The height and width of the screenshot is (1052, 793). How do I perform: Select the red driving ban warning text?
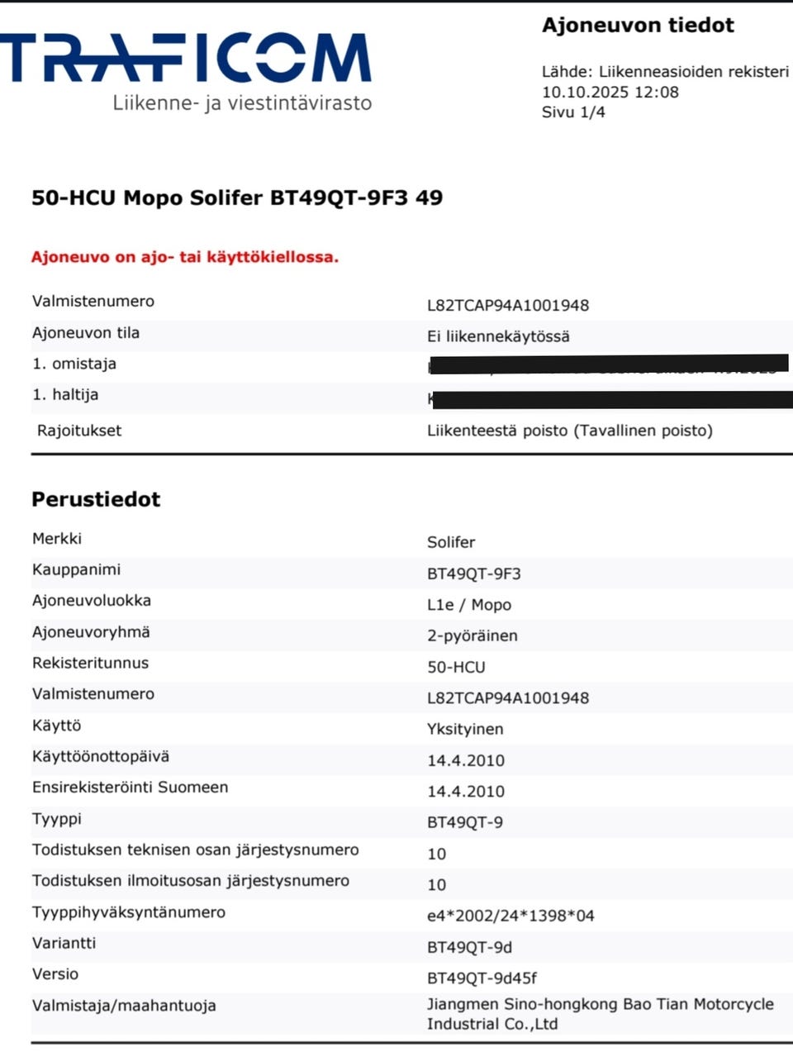click(x=185, y=257)
